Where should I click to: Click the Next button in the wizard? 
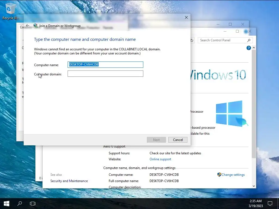click(x=156, y=140)
